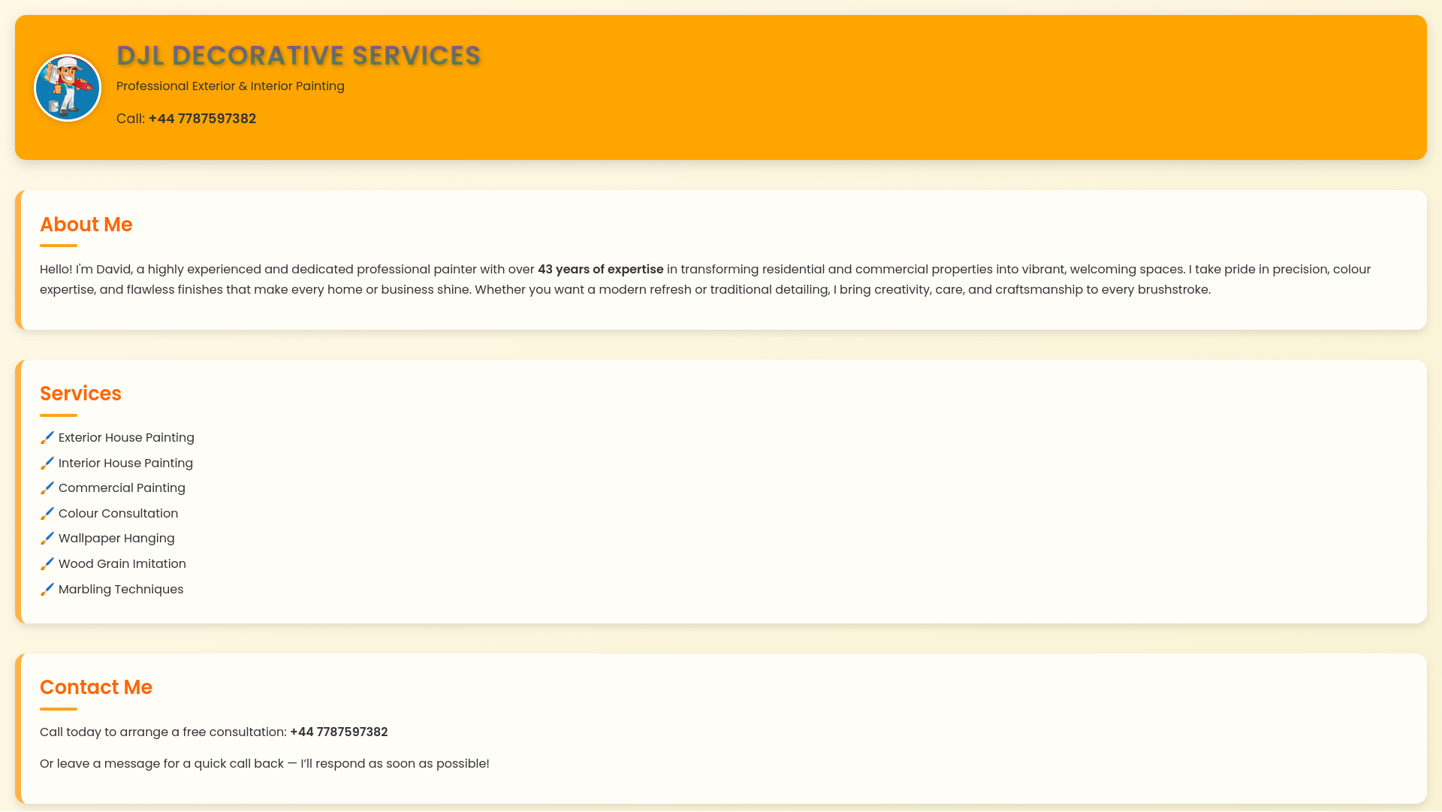Click the Colour Consultation service text
Viewport: 1442px width, 812px height.
(118, 514)
